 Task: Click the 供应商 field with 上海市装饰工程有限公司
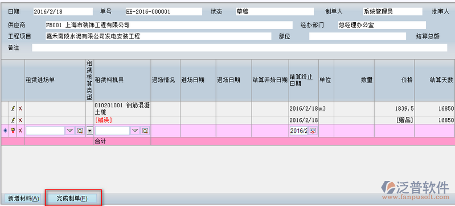(x=169, y=25)
